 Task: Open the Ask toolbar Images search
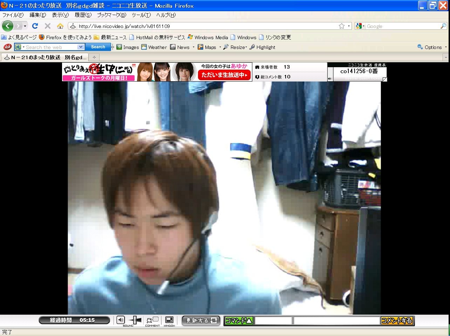pos(128,47)
